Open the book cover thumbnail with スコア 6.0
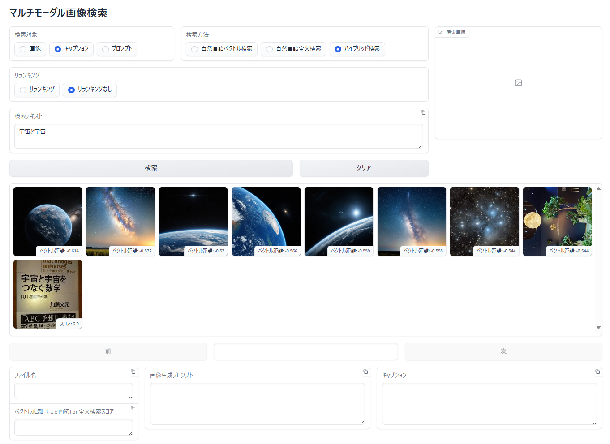Screen dimensions: 610x444 point(47,294)
